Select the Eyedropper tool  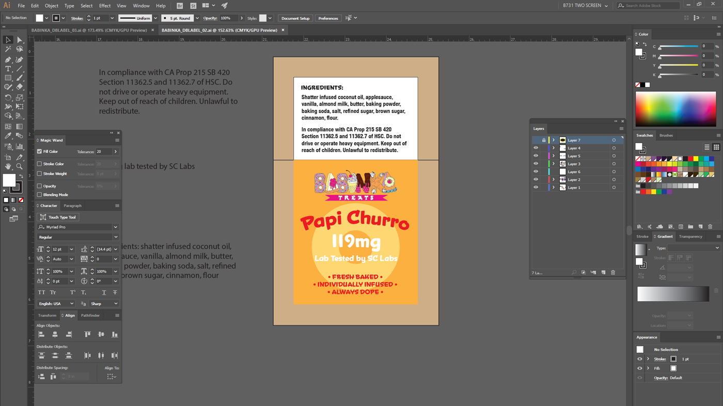tap(8, 136)
